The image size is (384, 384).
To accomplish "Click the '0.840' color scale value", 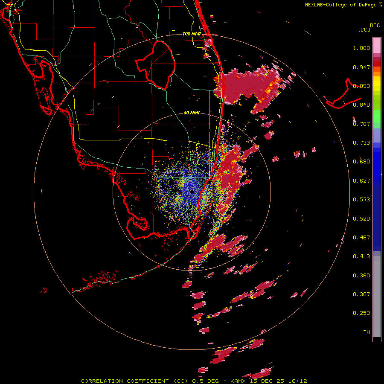I will (361, 105).
